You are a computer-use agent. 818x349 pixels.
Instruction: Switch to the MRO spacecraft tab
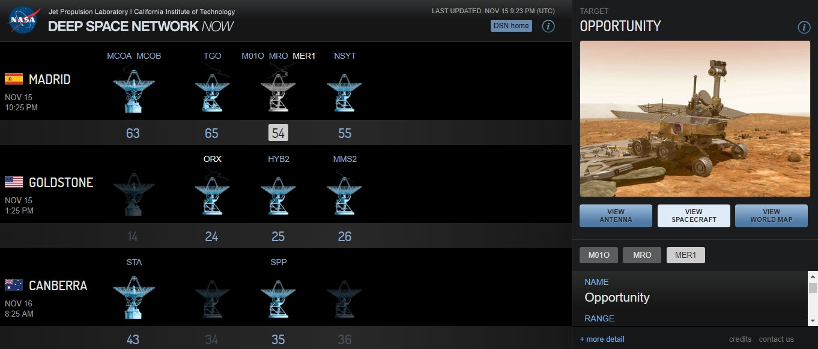point(642,255)
